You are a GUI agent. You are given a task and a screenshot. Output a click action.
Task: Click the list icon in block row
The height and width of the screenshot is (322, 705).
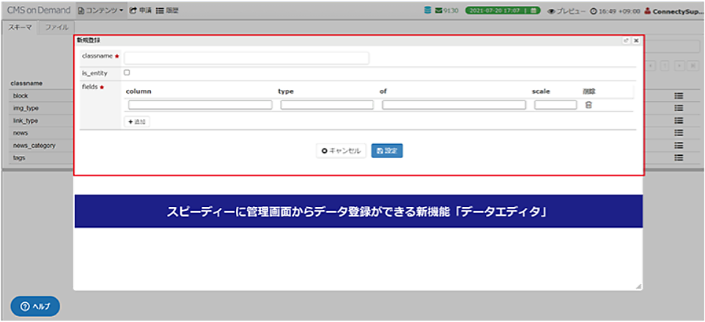click(679, 96)
